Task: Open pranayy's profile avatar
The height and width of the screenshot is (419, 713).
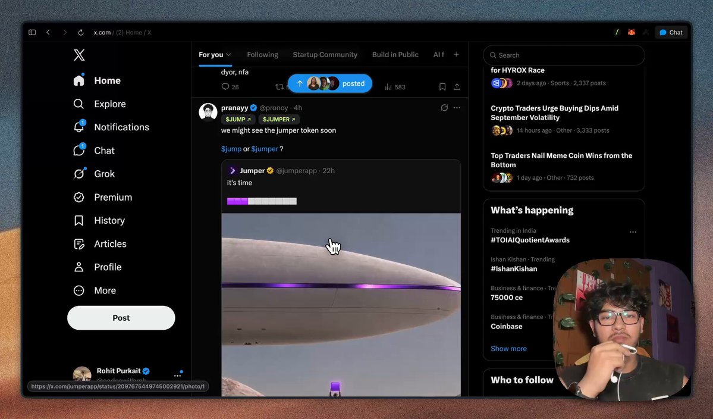Action: tap(208, 112)
